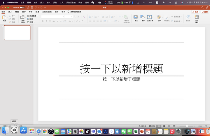Click the increase font size icon

75,17
